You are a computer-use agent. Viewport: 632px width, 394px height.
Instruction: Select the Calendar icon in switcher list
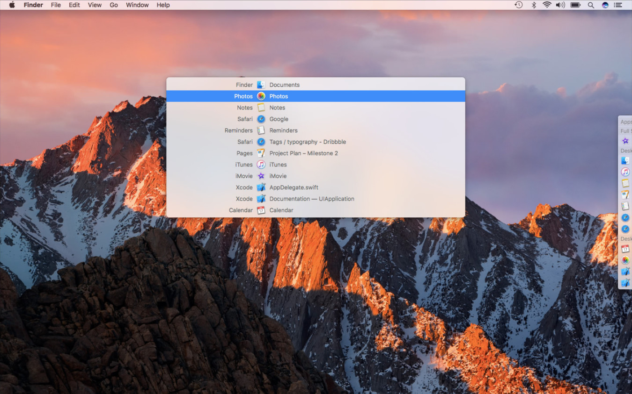pos(261,210)
